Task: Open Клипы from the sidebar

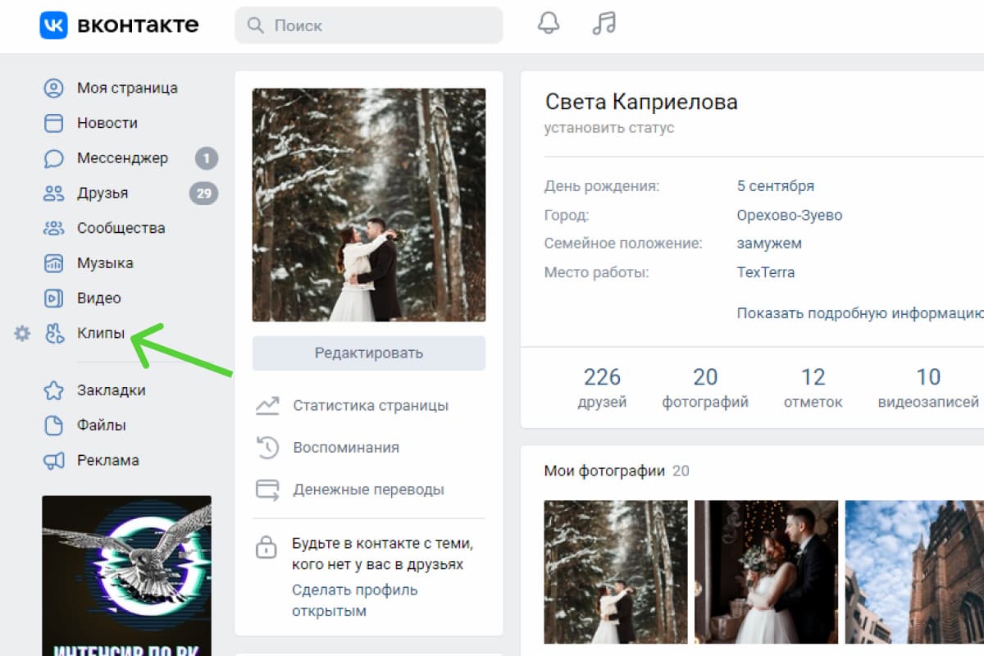Action: click(101, 334)
